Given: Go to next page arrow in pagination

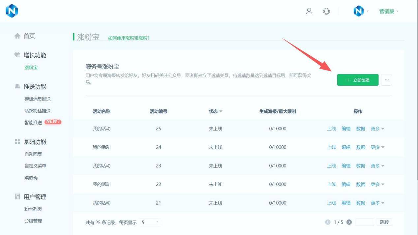Looking at the screenshot, I should pos(349,222).
